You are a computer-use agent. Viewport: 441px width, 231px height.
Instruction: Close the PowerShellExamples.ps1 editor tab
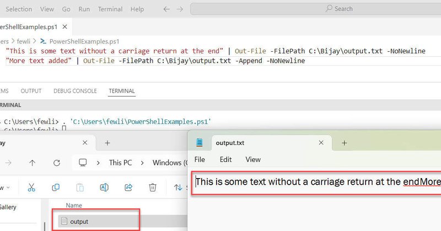64,26
